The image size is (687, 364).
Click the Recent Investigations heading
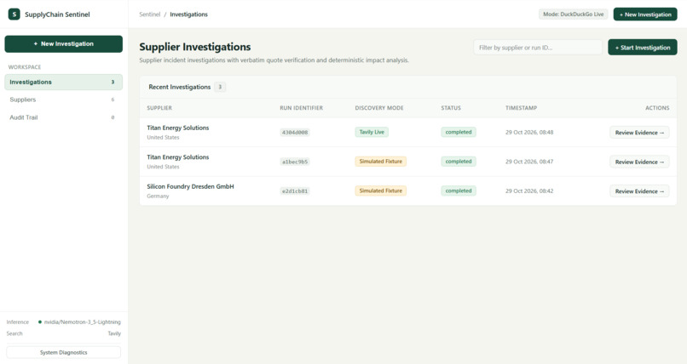180,87
